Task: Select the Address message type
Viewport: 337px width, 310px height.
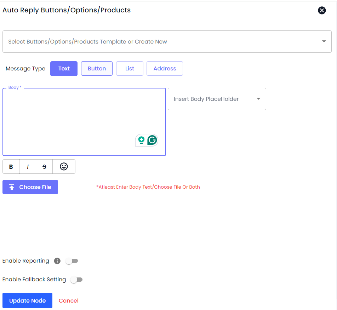Action: tap(165, 69)
